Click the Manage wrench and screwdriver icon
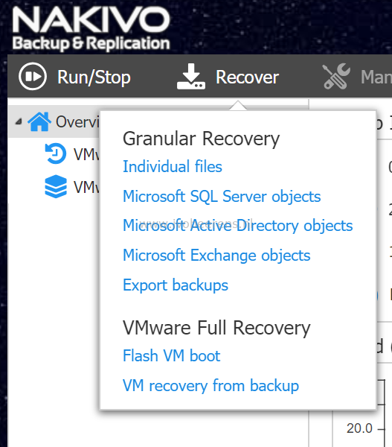The width and height of the screenshot is (392, 447). pyautogui.click(x=336, y=76)
